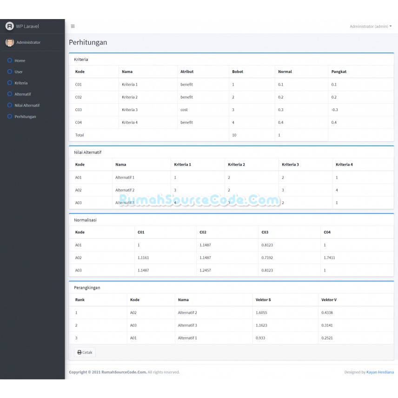Go to the Kriteria sidebar menu
This screenshot has width=398, height=398.
point(21,83)
